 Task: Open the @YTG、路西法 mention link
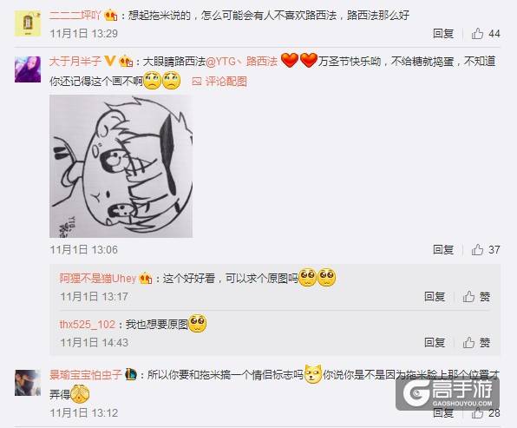[x=241, y=62]
